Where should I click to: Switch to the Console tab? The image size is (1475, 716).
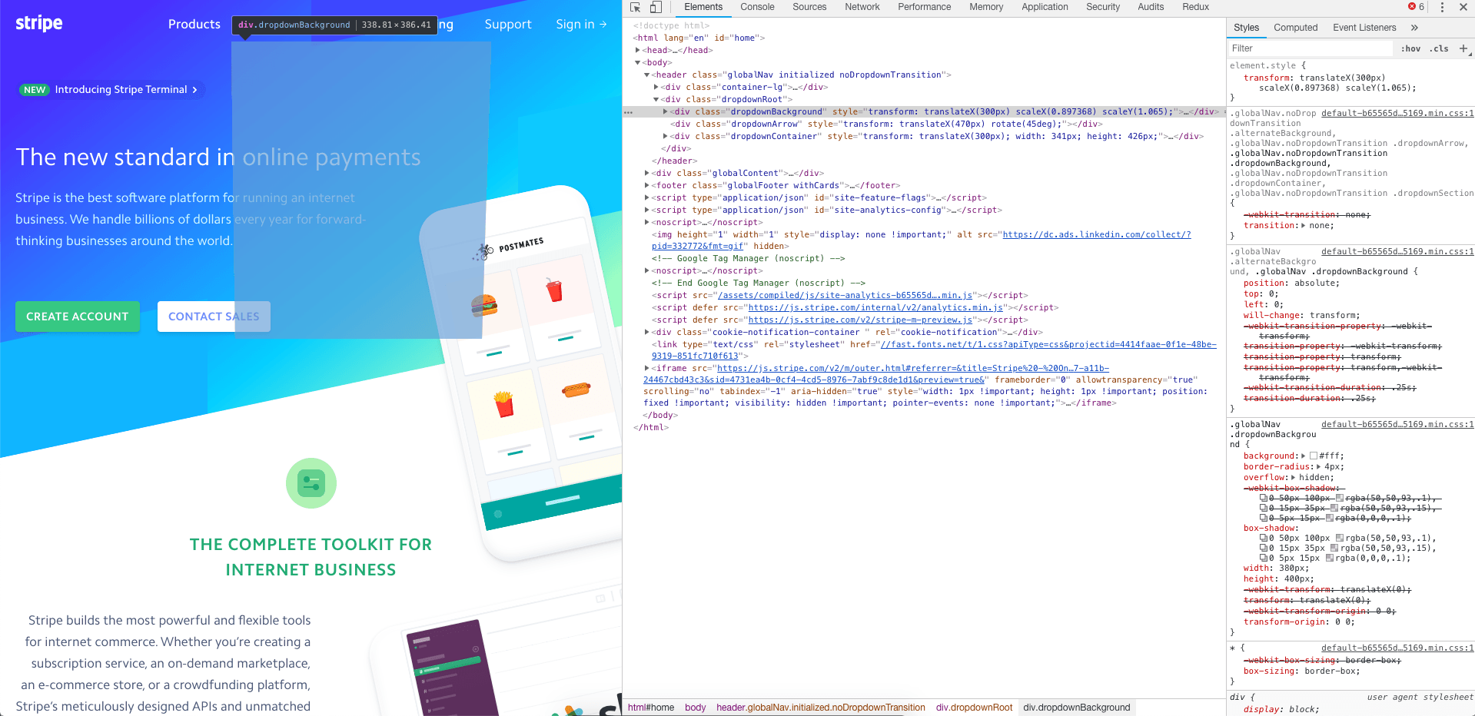pyautogui.click(x=757, y=7)
